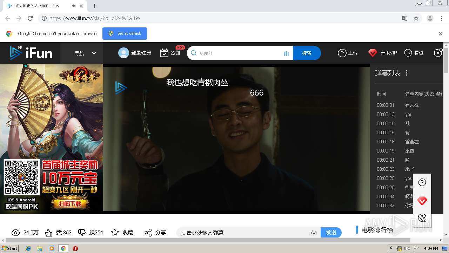
Task: Open the Aa danmaku font settings
Action: [x=314, y=233]
